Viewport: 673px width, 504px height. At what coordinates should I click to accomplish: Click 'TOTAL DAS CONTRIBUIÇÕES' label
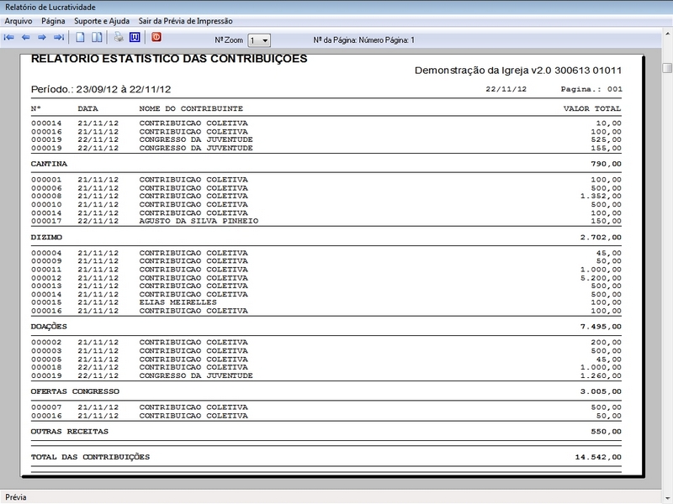90,457
